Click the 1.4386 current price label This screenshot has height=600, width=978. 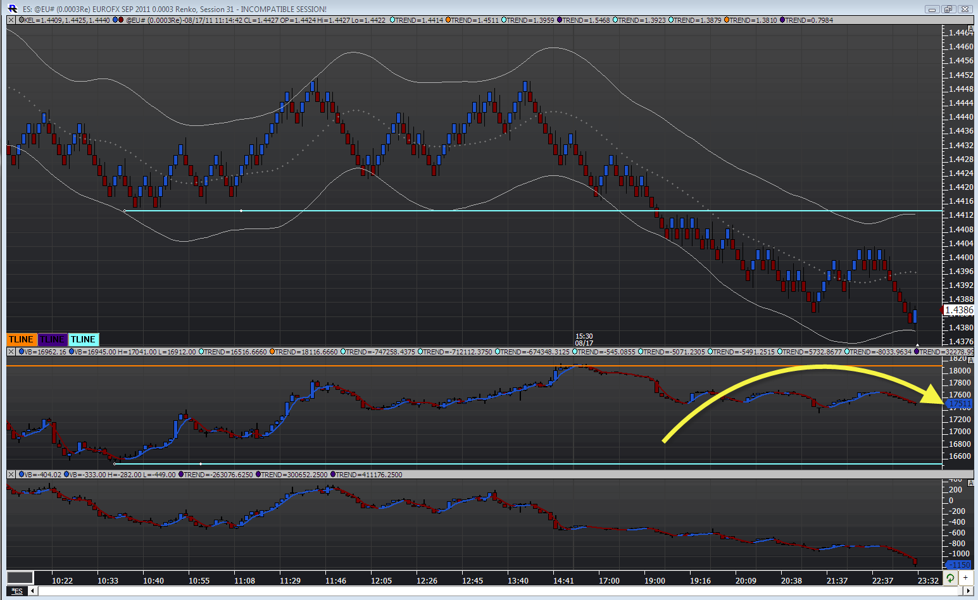[958, 310]
